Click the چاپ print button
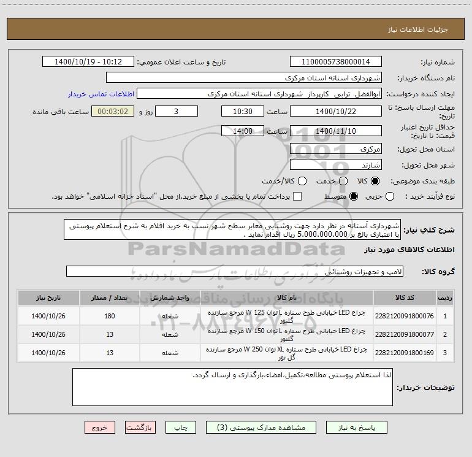The height and width of the screenshot is (457, 472). (x=181, y=428)
